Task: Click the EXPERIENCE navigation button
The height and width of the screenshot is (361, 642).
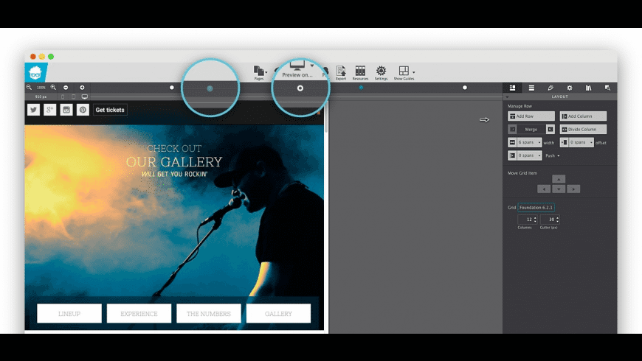Action: point(139,314)
